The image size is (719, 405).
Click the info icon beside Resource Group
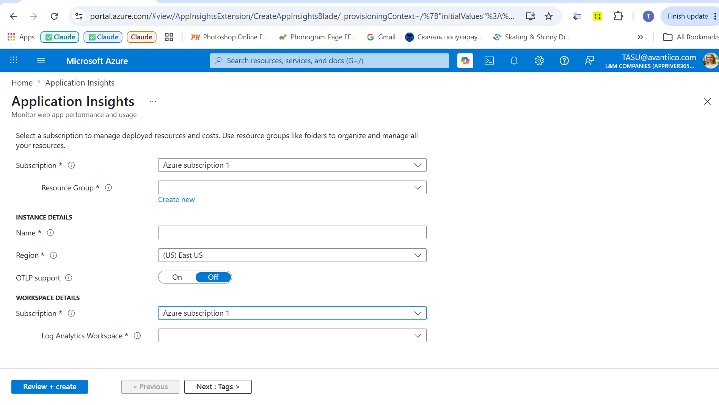[108, 188]
